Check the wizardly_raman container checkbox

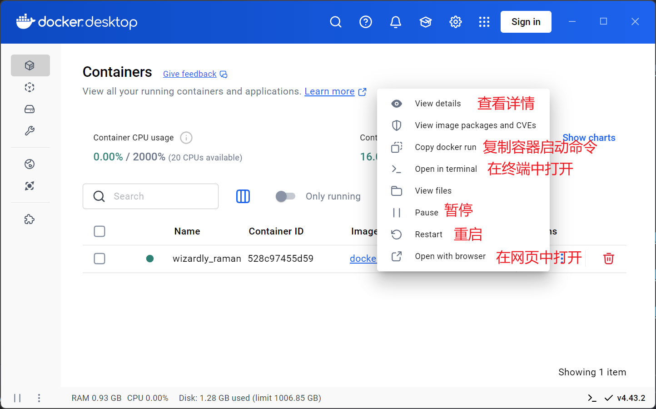tap(99, 258)
